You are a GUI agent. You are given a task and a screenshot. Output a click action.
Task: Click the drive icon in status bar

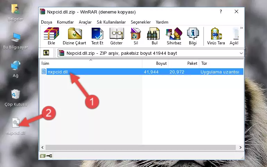[x=43, y=156]
